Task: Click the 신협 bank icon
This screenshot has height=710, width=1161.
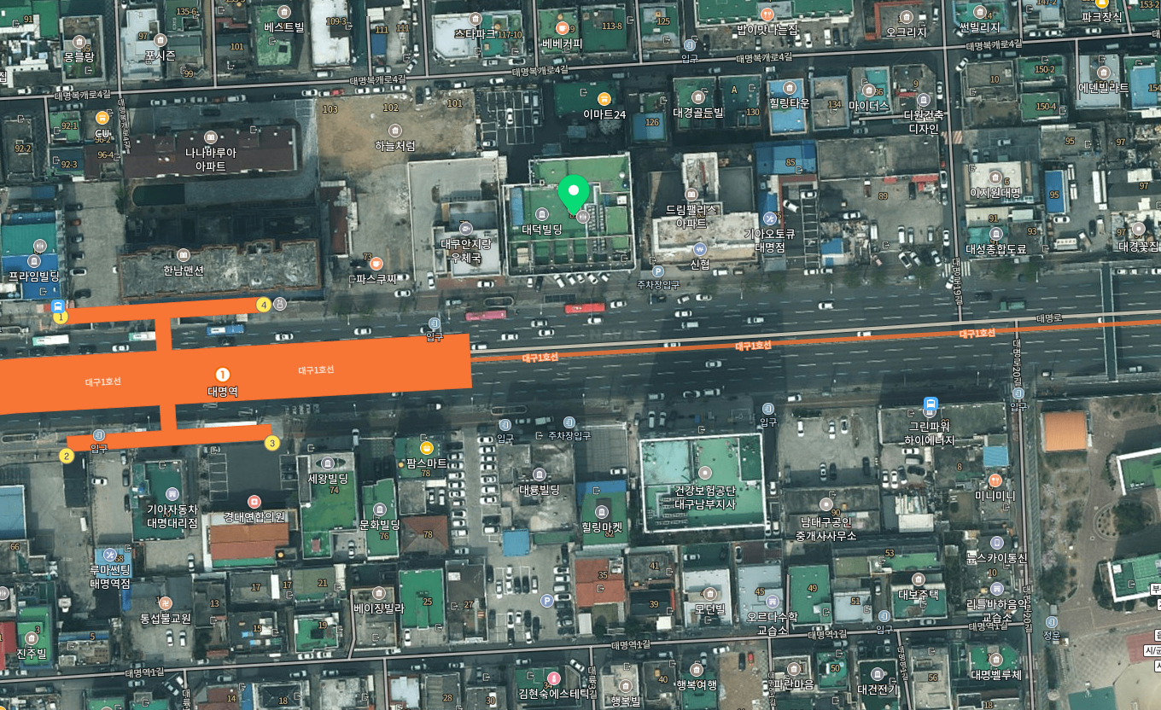Action: (x=700, y=249)
